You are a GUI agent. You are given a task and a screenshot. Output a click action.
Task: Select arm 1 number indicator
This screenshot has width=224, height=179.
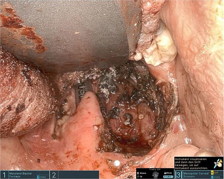pos(4,175)
